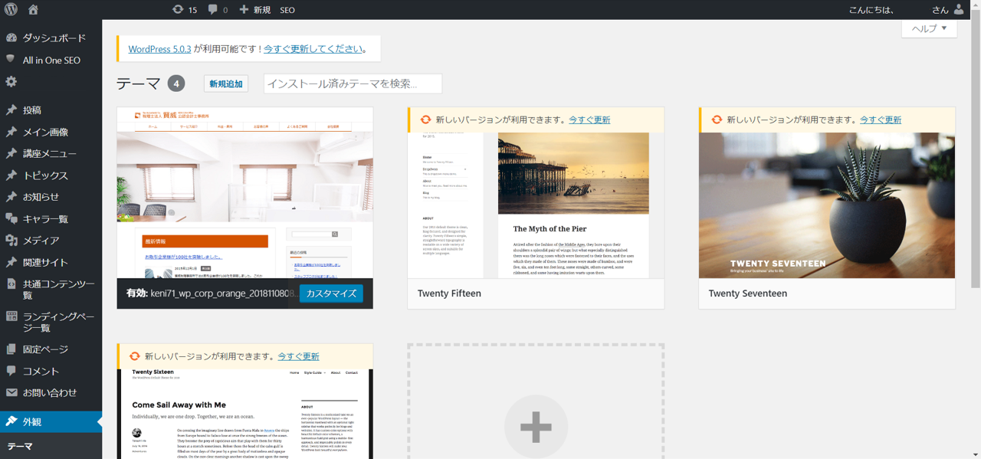981x459 pixels.
Task: Open the ダッシュボード menu item
Action: tap(54, 38)
